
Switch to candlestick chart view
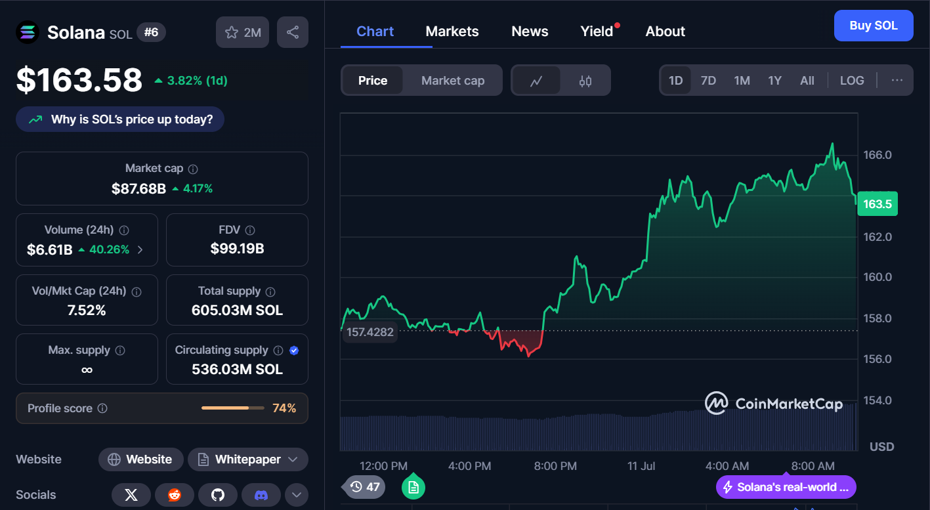585,81
